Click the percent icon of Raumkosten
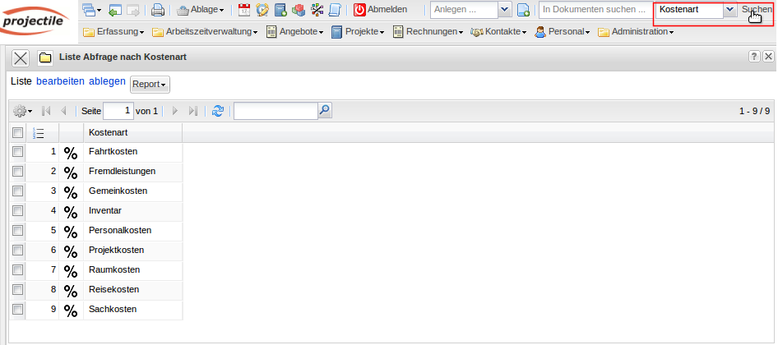This screenshot has width=778, height=345. pyautogui.click(x=71, y=271)
